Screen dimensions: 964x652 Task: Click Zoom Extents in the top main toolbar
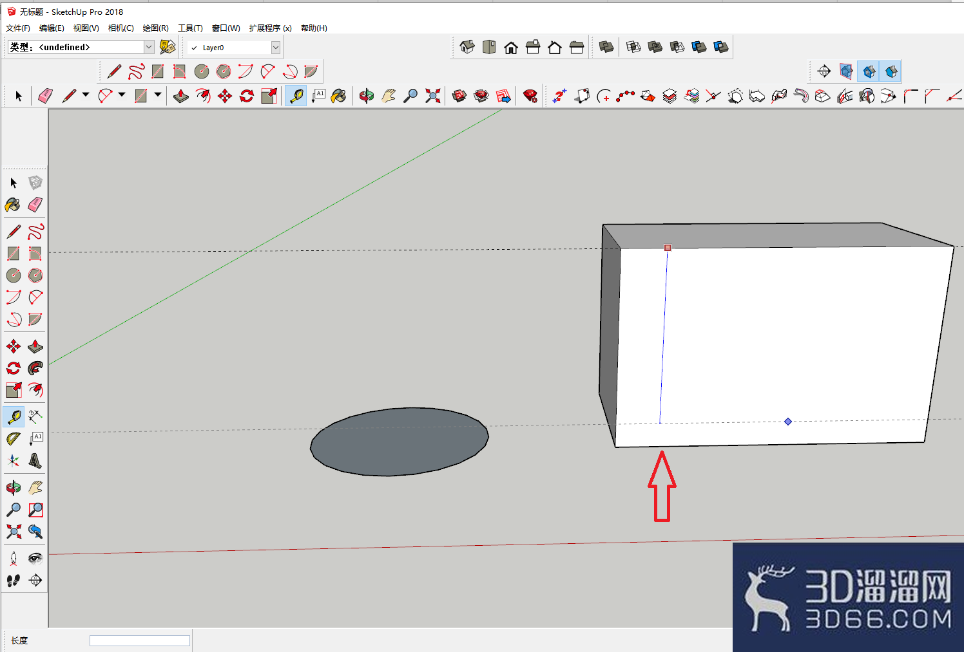432,96
